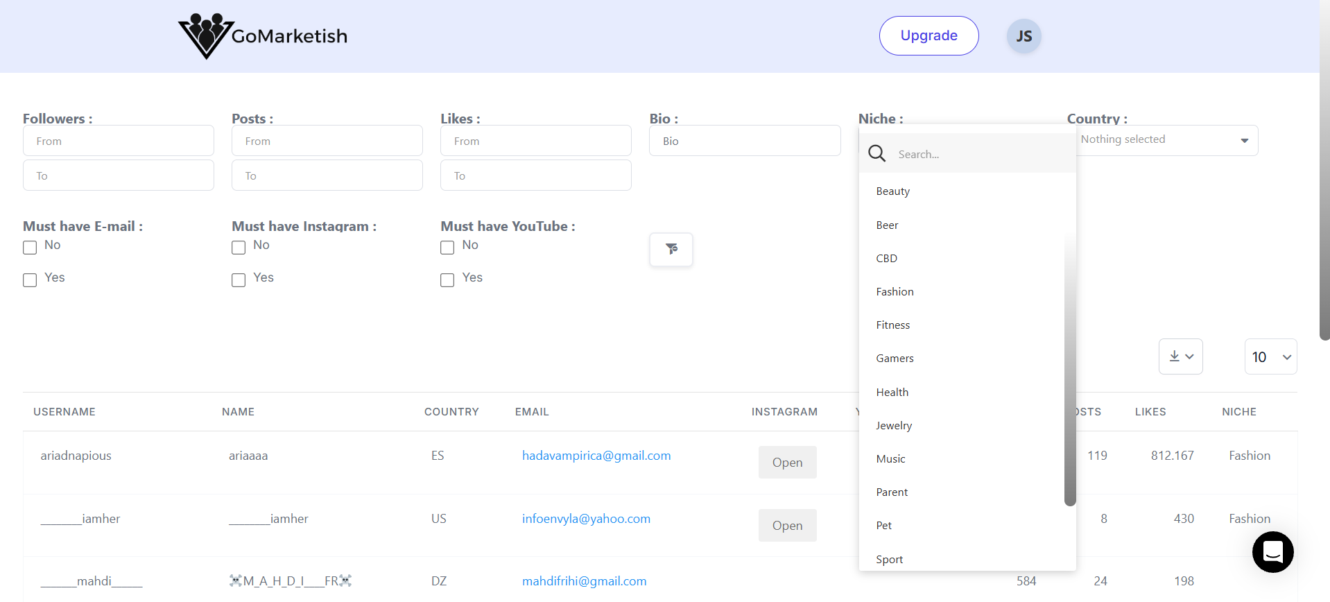Focus the Followers To field
This screenshot has height=602, width=1330.
119,175
